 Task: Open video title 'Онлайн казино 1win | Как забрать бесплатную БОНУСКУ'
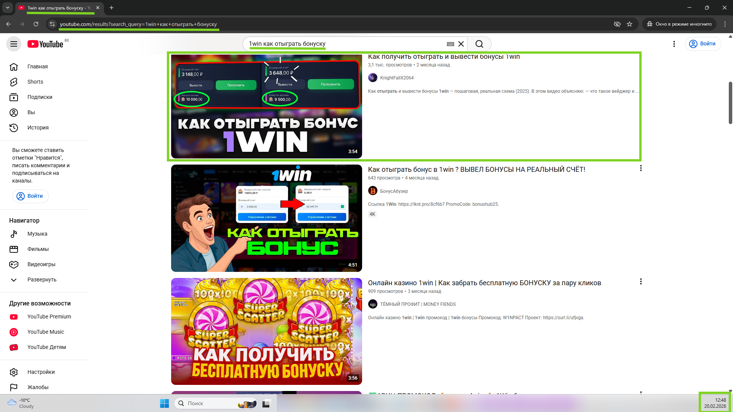(484, 283)
